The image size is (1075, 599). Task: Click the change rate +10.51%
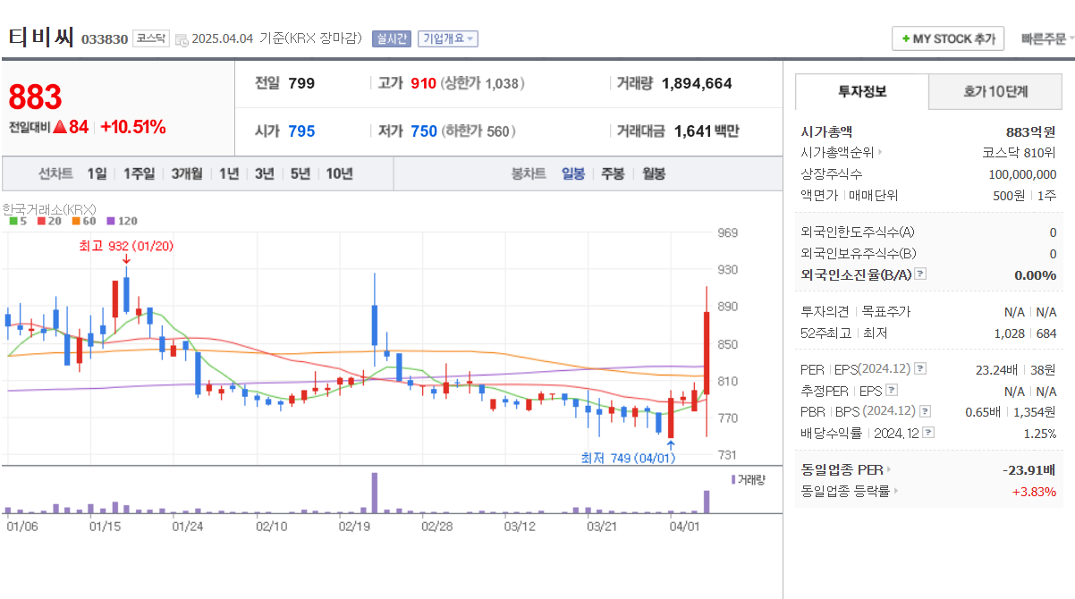132,127
